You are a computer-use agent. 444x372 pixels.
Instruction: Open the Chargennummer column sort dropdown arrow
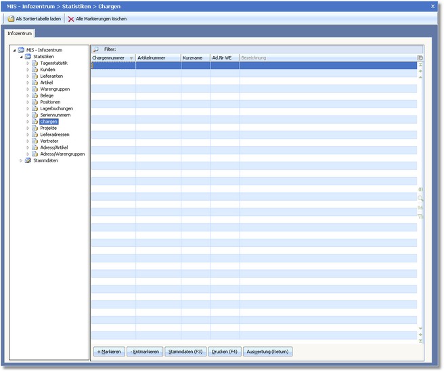131,58
